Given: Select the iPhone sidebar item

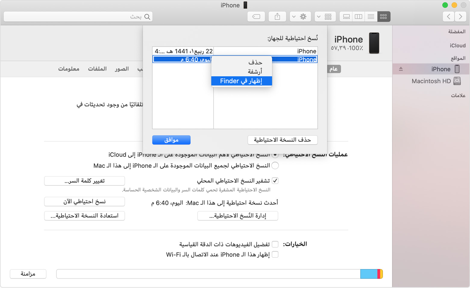Looking at the screenshot, I should tap(431, 69).
